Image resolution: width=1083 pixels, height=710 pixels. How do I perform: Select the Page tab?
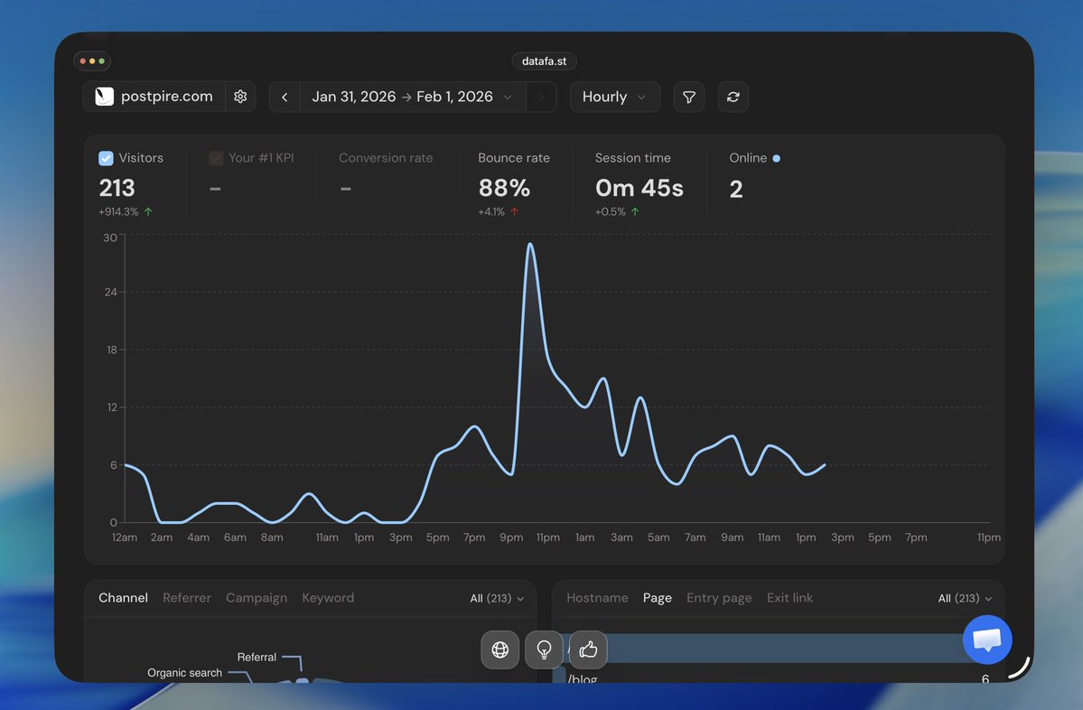click(657, 597)
